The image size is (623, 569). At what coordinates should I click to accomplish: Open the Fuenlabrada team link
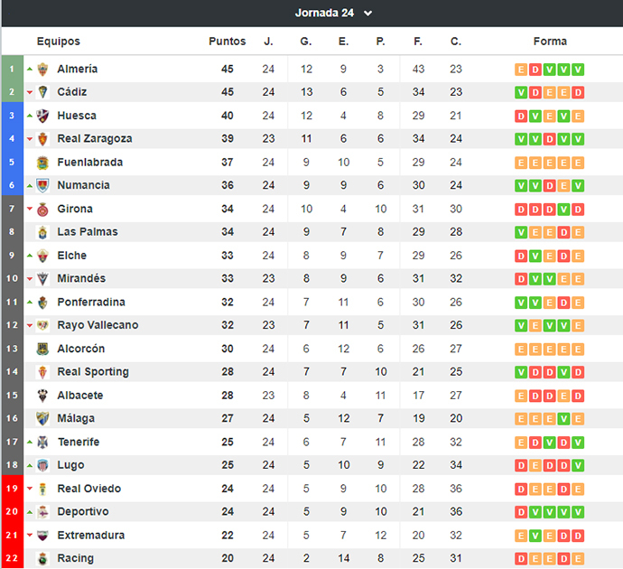point(89,162)
